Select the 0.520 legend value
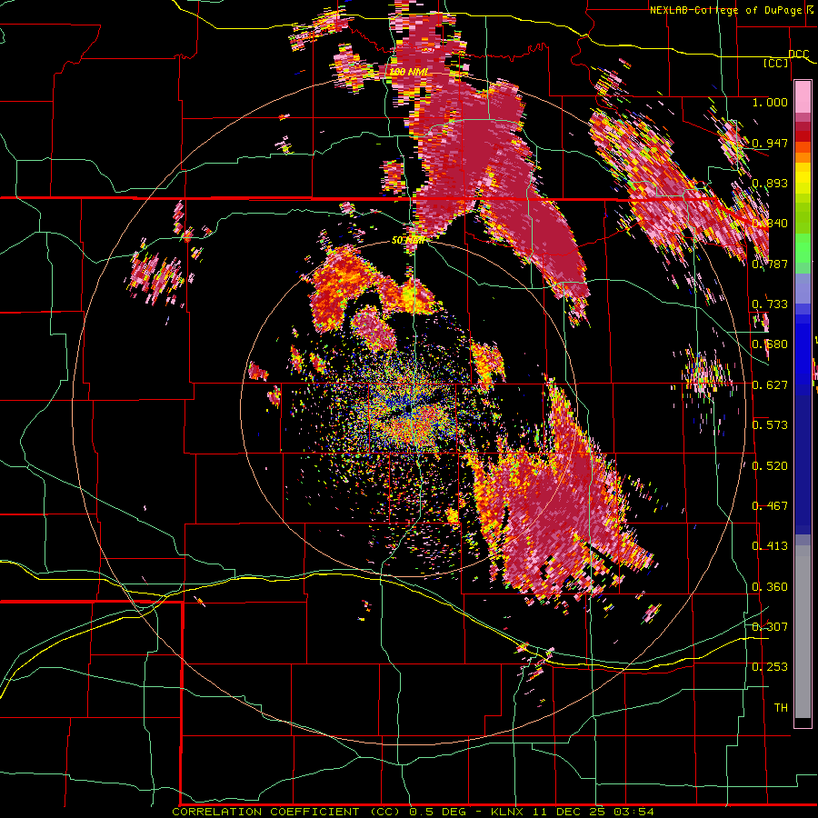This screenshot has width=818, height=818. click(770, 466)
